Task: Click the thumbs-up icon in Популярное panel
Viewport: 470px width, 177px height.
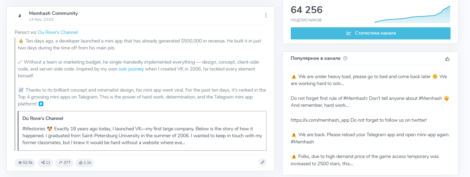Action: 447,59
